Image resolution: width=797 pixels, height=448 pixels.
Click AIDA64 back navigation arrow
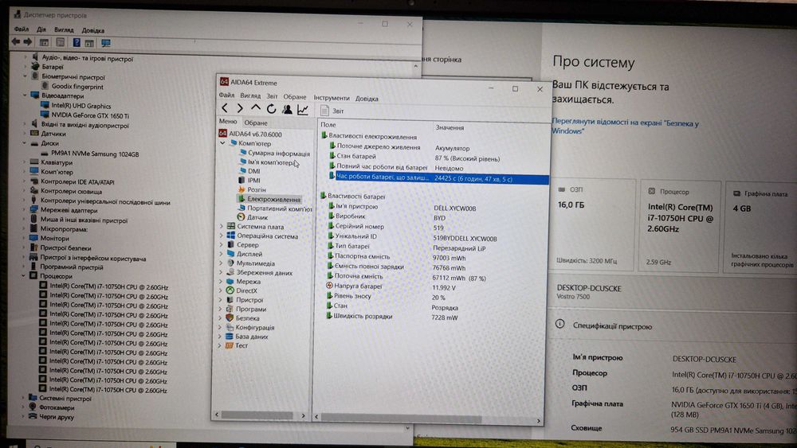point(225,108)
